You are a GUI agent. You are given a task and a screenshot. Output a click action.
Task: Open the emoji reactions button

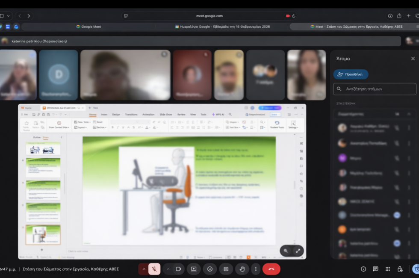click(210, 269)
